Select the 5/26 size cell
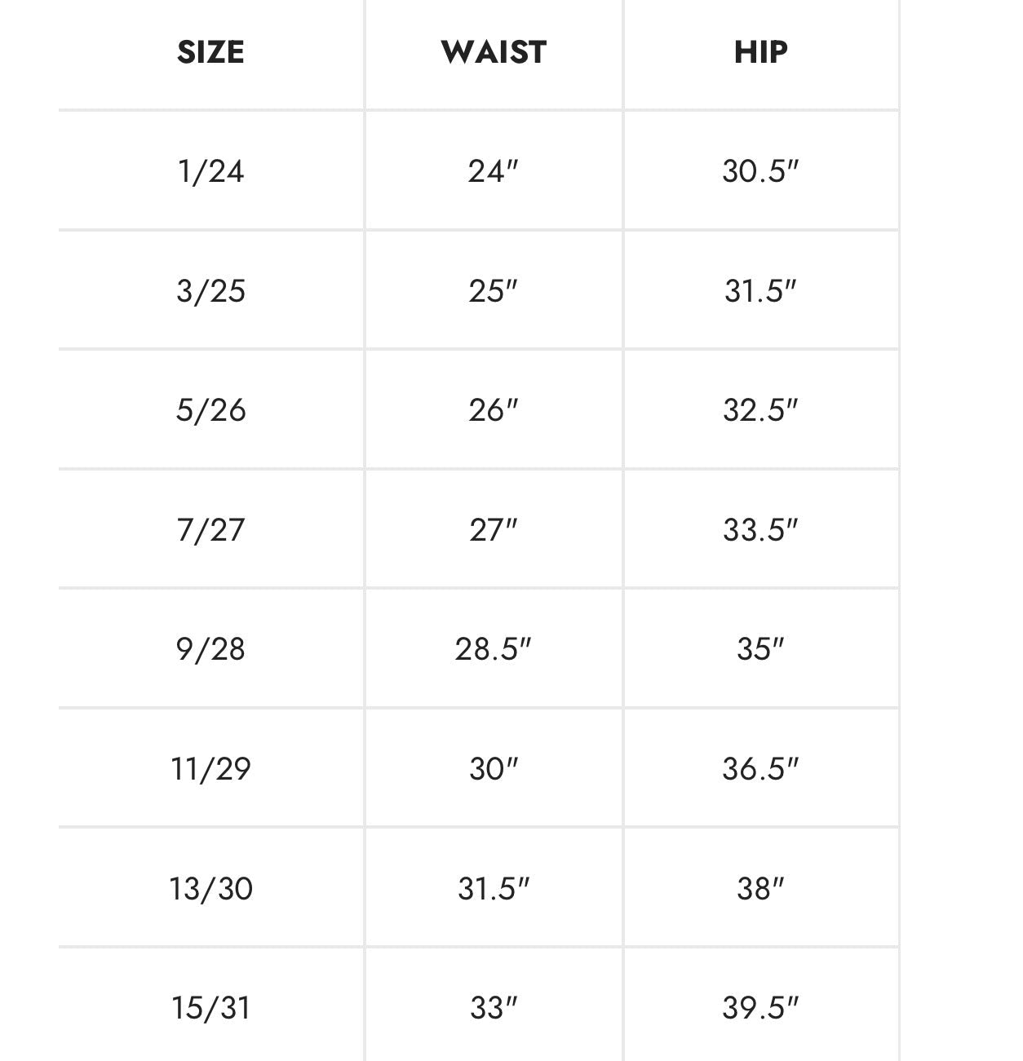This screenshot has width=1023, height=1061. click(210, 409)
